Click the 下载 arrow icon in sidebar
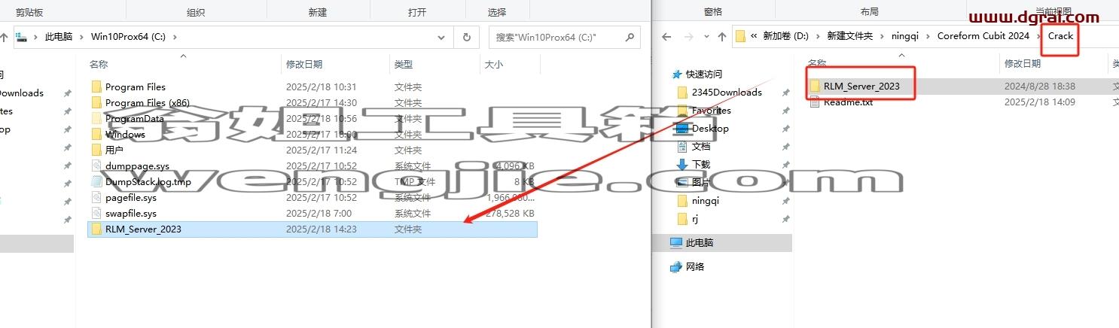This screenshot has height=328, width=1119. coord(682,164)
